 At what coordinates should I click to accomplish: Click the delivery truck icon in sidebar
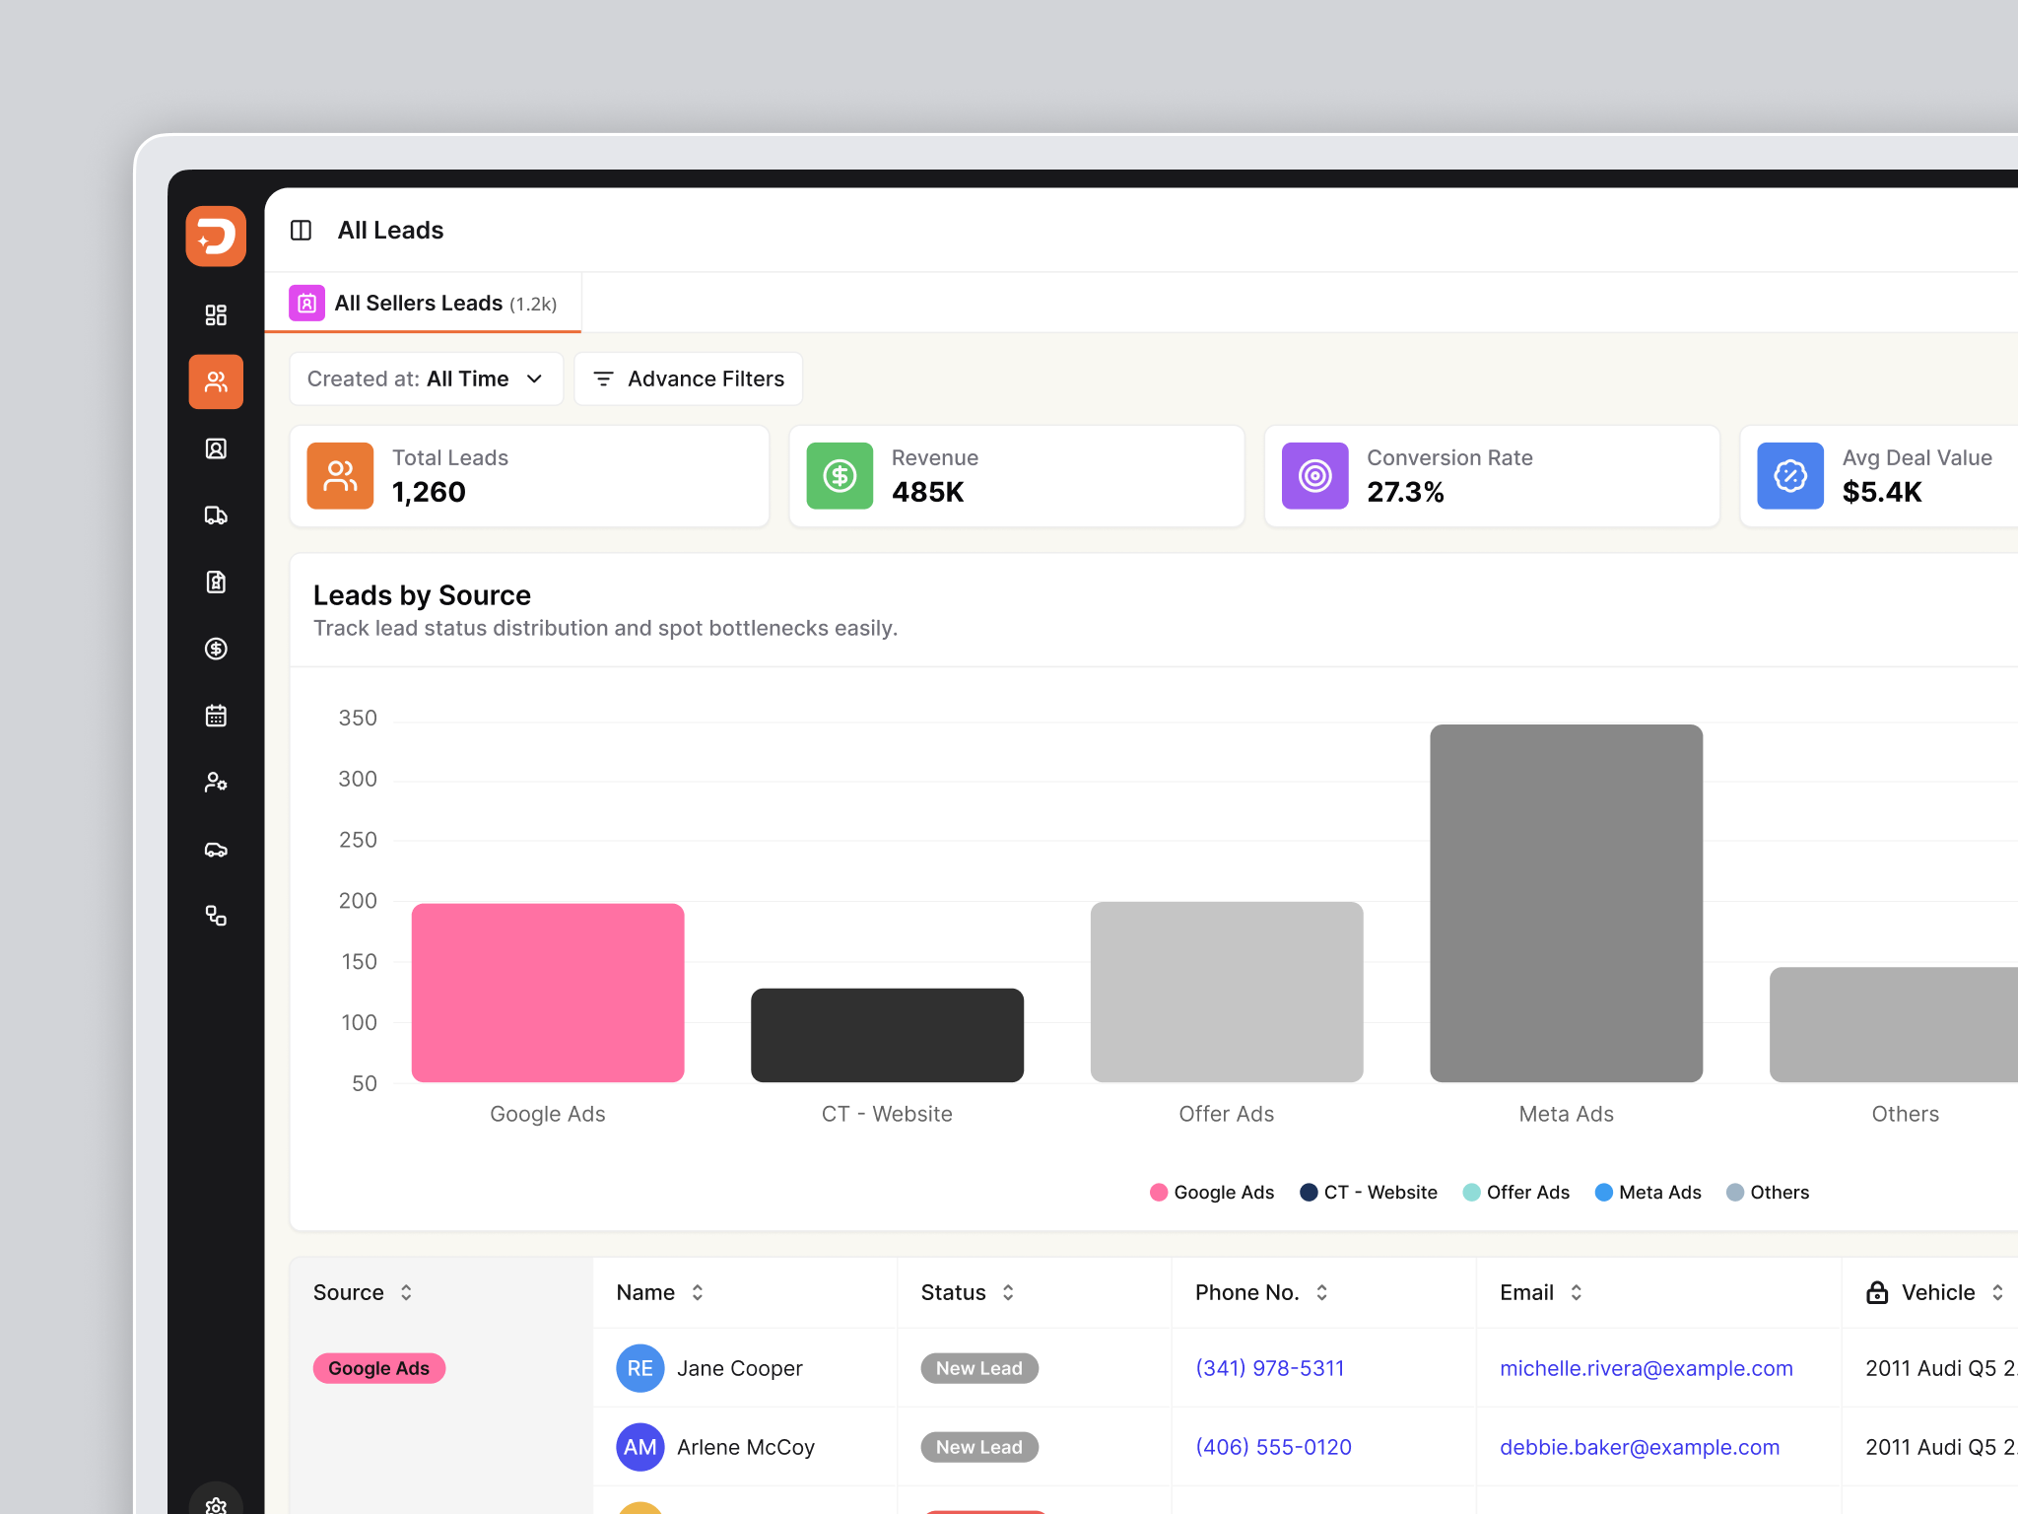click(216, 515)
